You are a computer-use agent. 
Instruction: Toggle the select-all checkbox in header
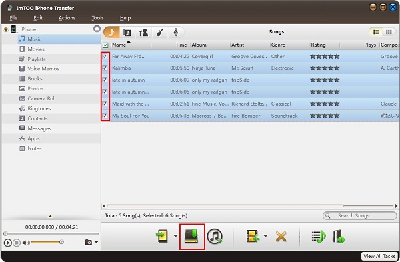click(x=105, y=45)
